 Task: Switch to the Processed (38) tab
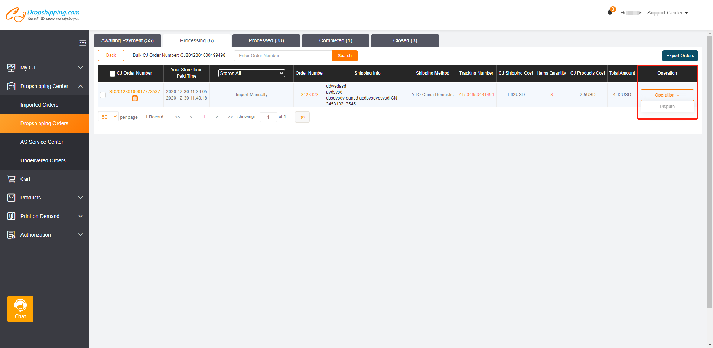(x=266, y=40)
